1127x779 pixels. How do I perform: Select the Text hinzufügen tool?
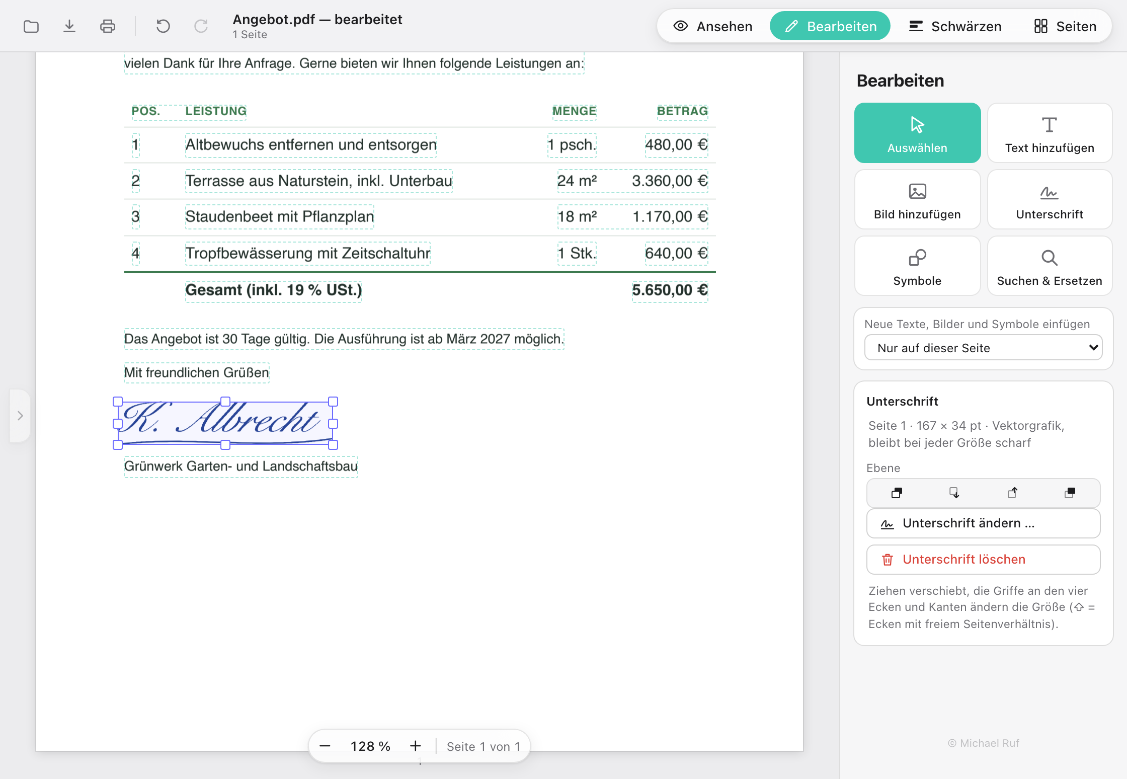tap(1050, 133)
